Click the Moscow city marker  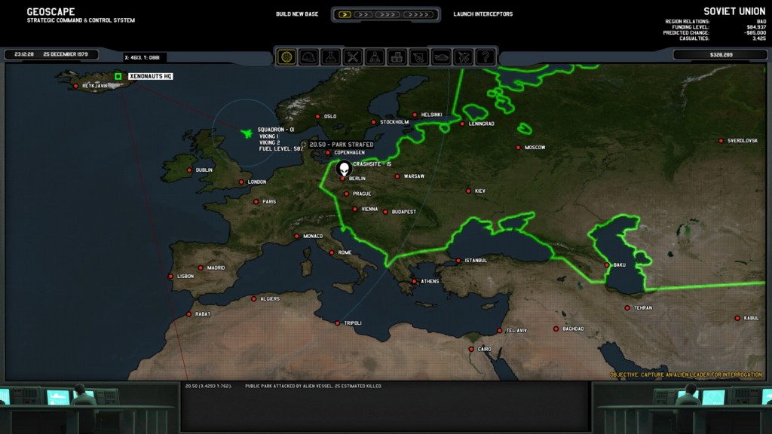pyautogui.click(x=518, y=148)
